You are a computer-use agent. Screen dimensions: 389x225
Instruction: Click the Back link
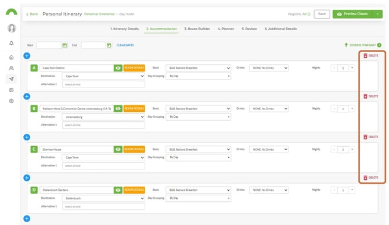(32, 14)
